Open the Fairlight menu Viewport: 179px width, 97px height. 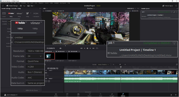click(57, 3)
